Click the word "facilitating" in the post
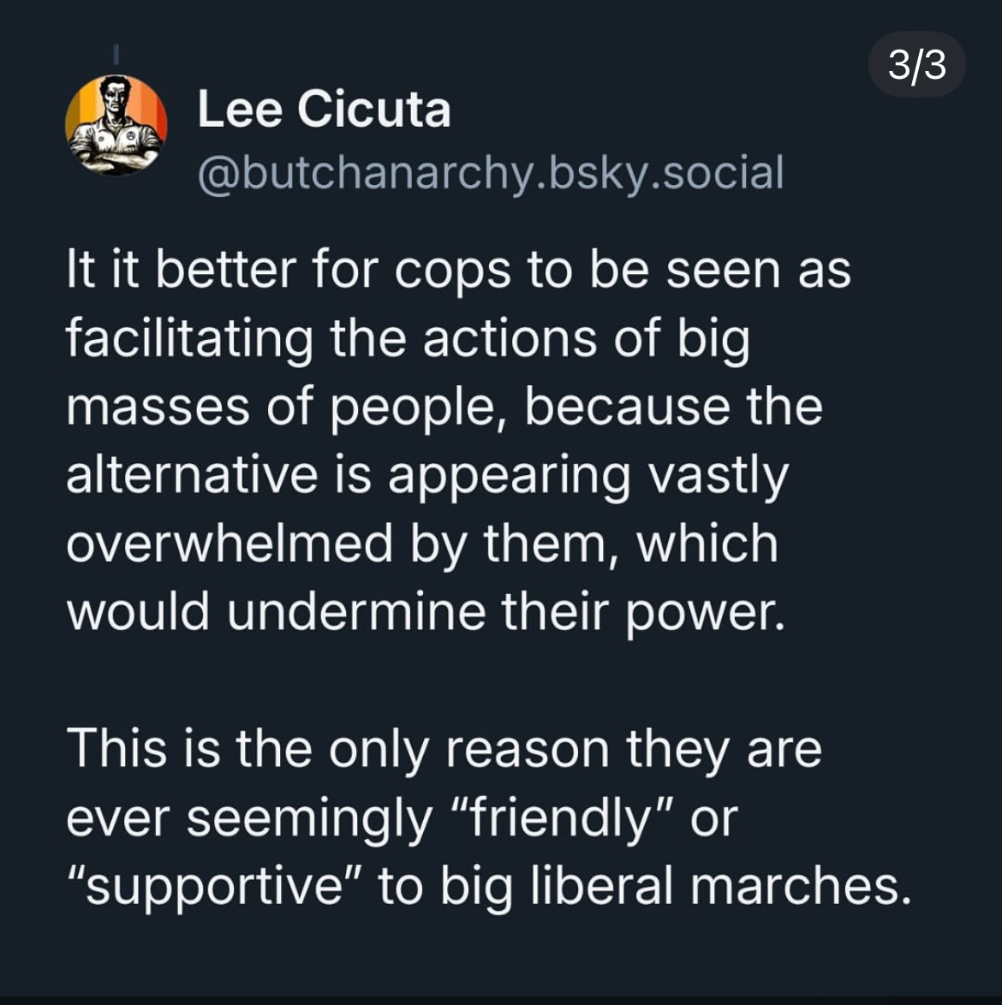Viewport: 1002px width, 1005px height. pos(190,339)
